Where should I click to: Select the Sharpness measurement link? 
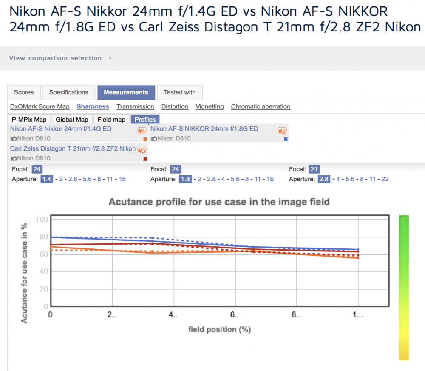click(x=93, y=107)
